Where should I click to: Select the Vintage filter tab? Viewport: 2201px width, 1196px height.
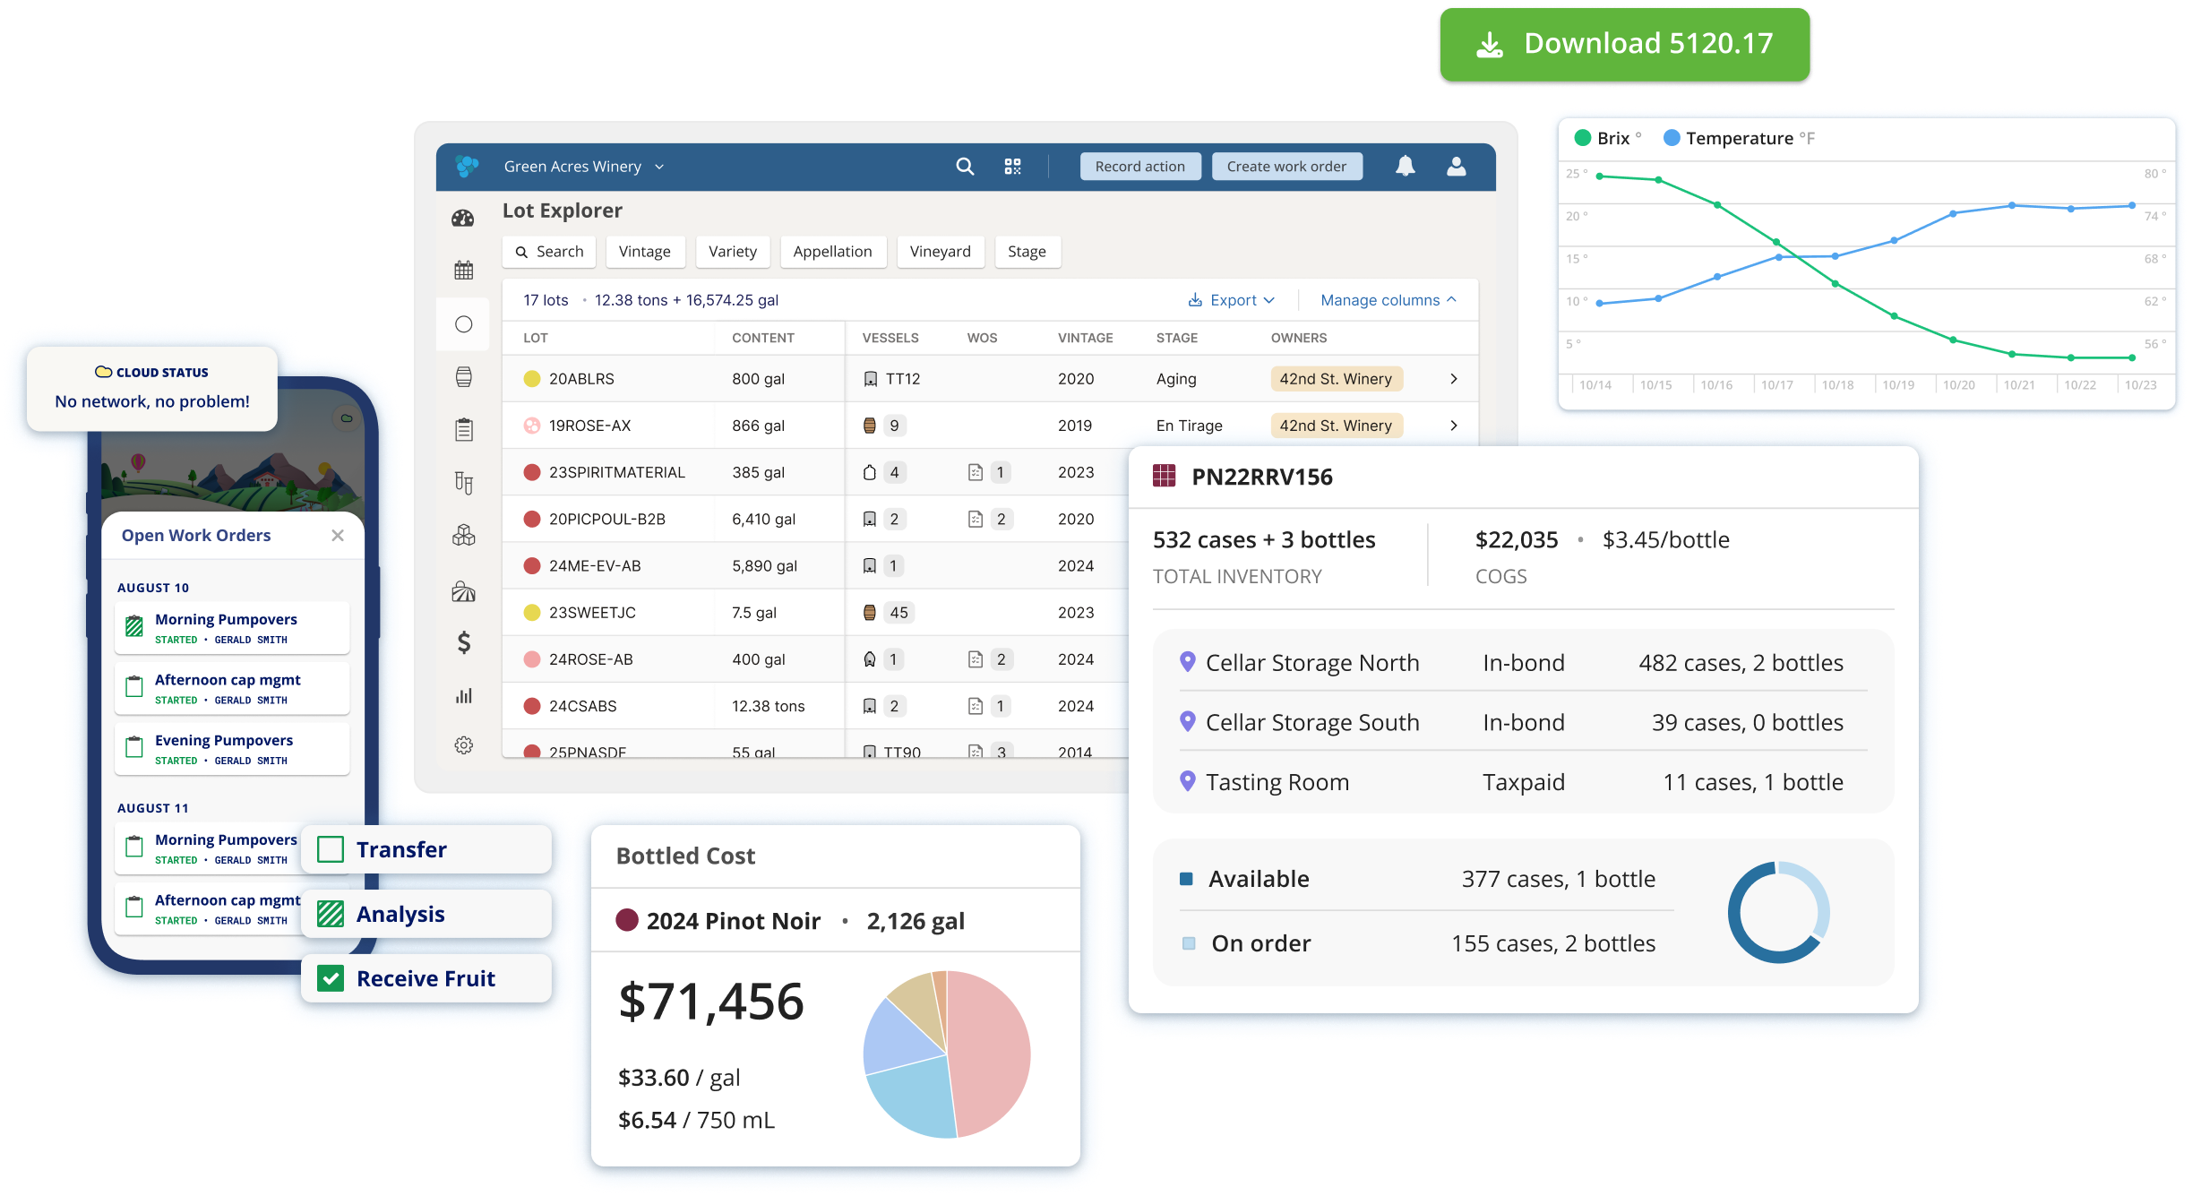click(644, 252)
